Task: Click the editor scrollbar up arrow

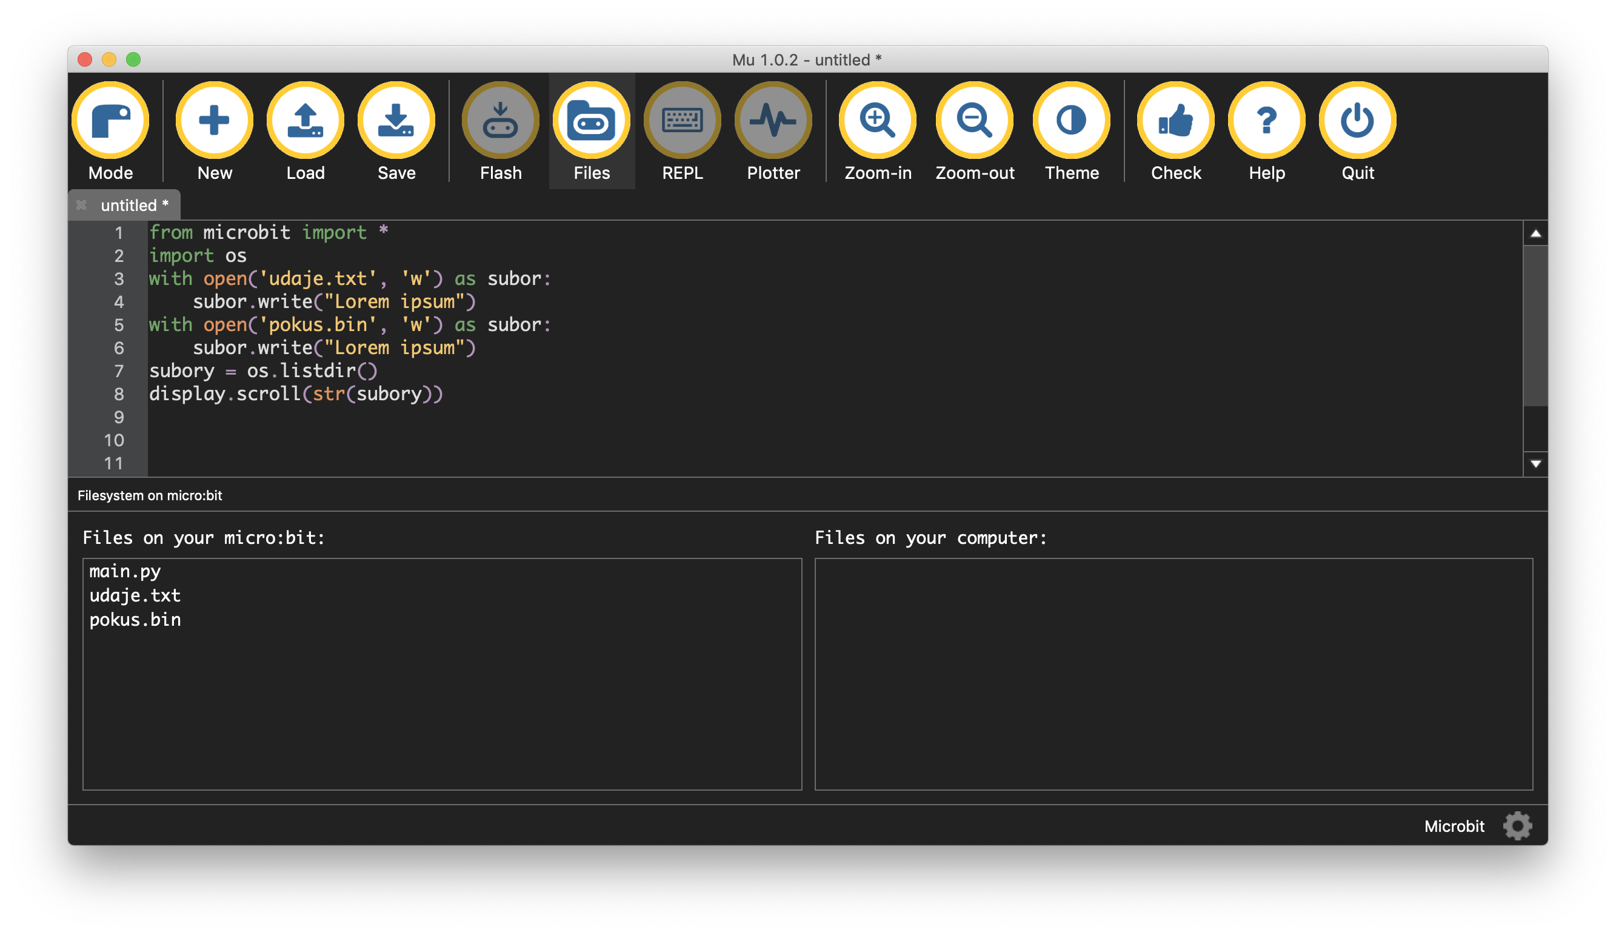Action: pyautogui.click(x=1535, y=234)
